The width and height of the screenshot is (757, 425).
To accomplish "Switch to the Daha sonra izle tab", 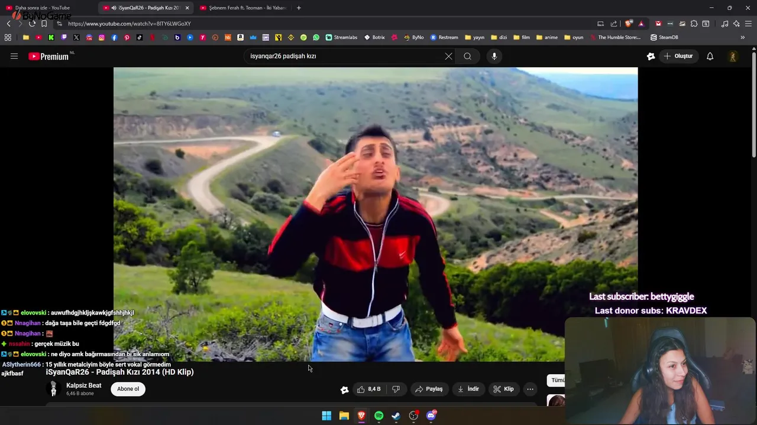I will [x=49, y=8].
